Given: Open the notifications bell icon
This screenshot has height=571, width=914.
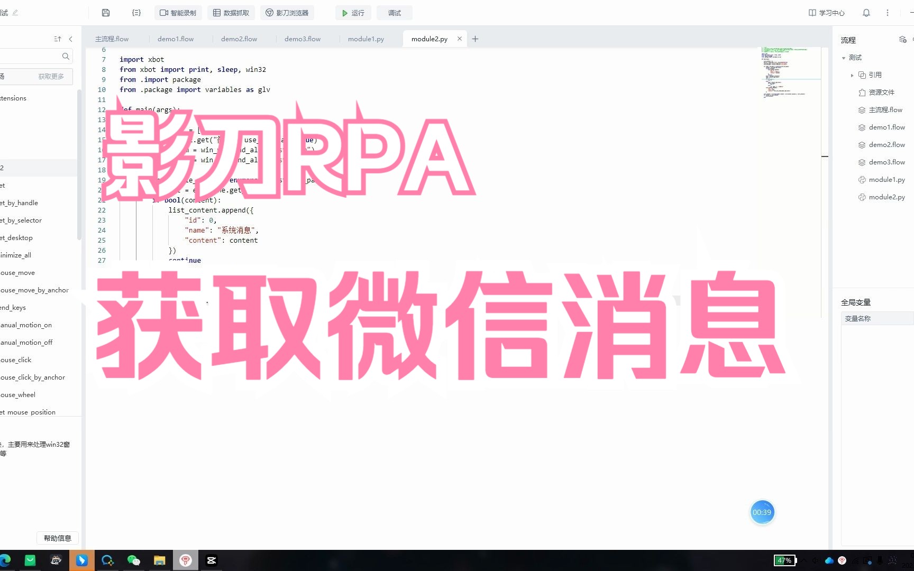Looking at the screenshot, I should 866,13.
